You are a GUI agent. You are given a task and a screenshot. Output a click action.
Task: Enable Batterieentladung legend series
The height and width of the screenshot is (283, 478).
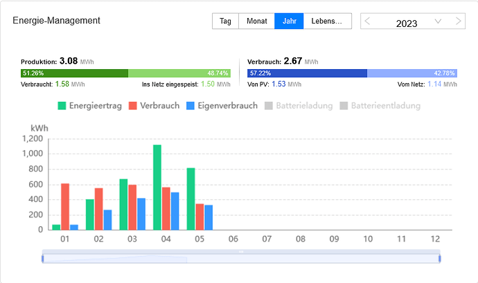point(380,106)
